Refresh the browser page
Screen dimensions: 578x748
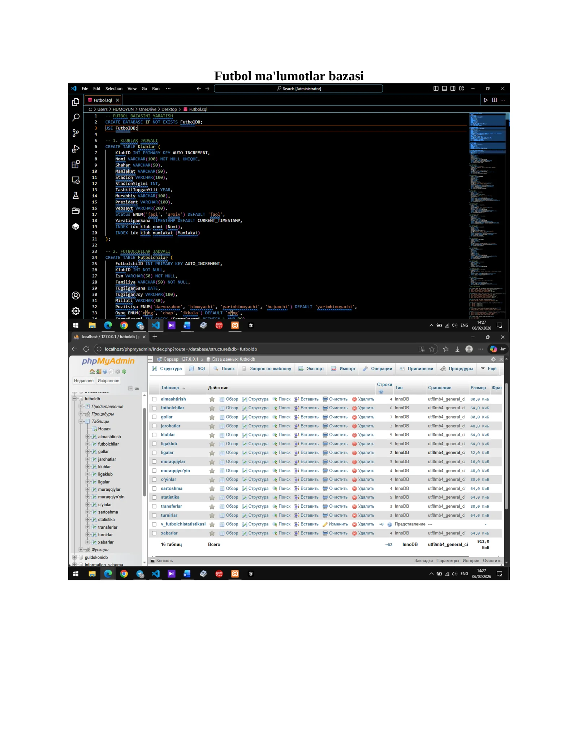(86, 349)
